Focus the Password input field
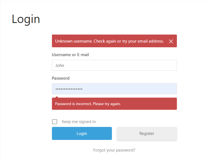The height and width of the screenshot is (159, 213). click(x=114, y=89)
